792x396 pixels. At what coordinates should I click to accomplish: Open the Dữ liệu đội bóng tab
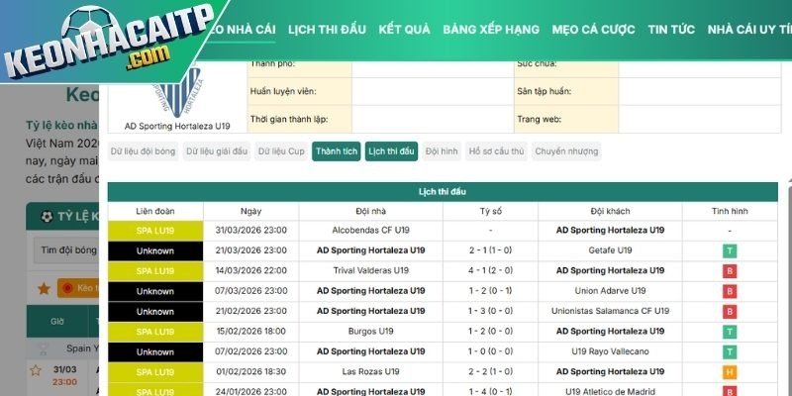point(143,151)
